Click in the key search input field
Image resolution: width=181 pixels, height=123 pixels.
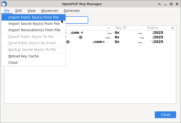[76, 20]
